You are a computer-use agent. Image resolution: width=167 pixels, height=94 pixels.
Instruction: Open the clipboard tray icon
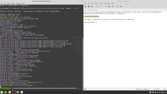pos(162,92)
